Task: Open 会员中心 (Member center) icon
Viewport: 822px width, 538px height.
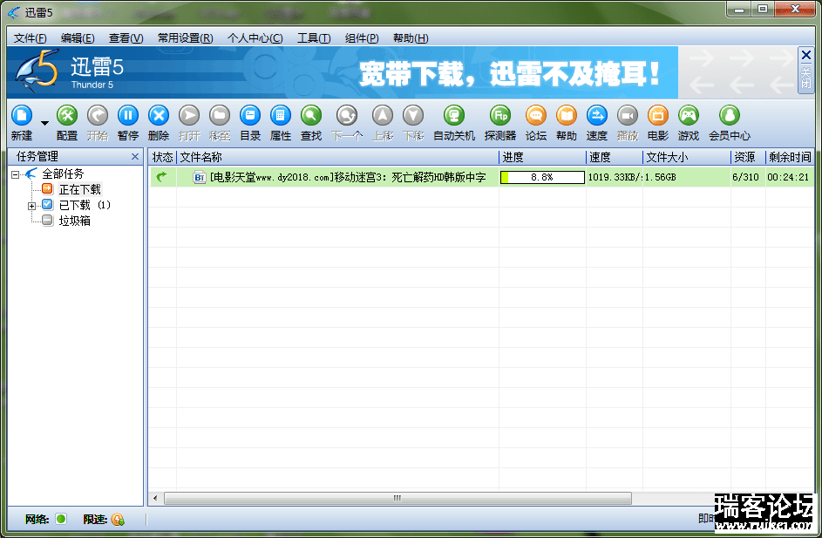Action: [730, 116]
